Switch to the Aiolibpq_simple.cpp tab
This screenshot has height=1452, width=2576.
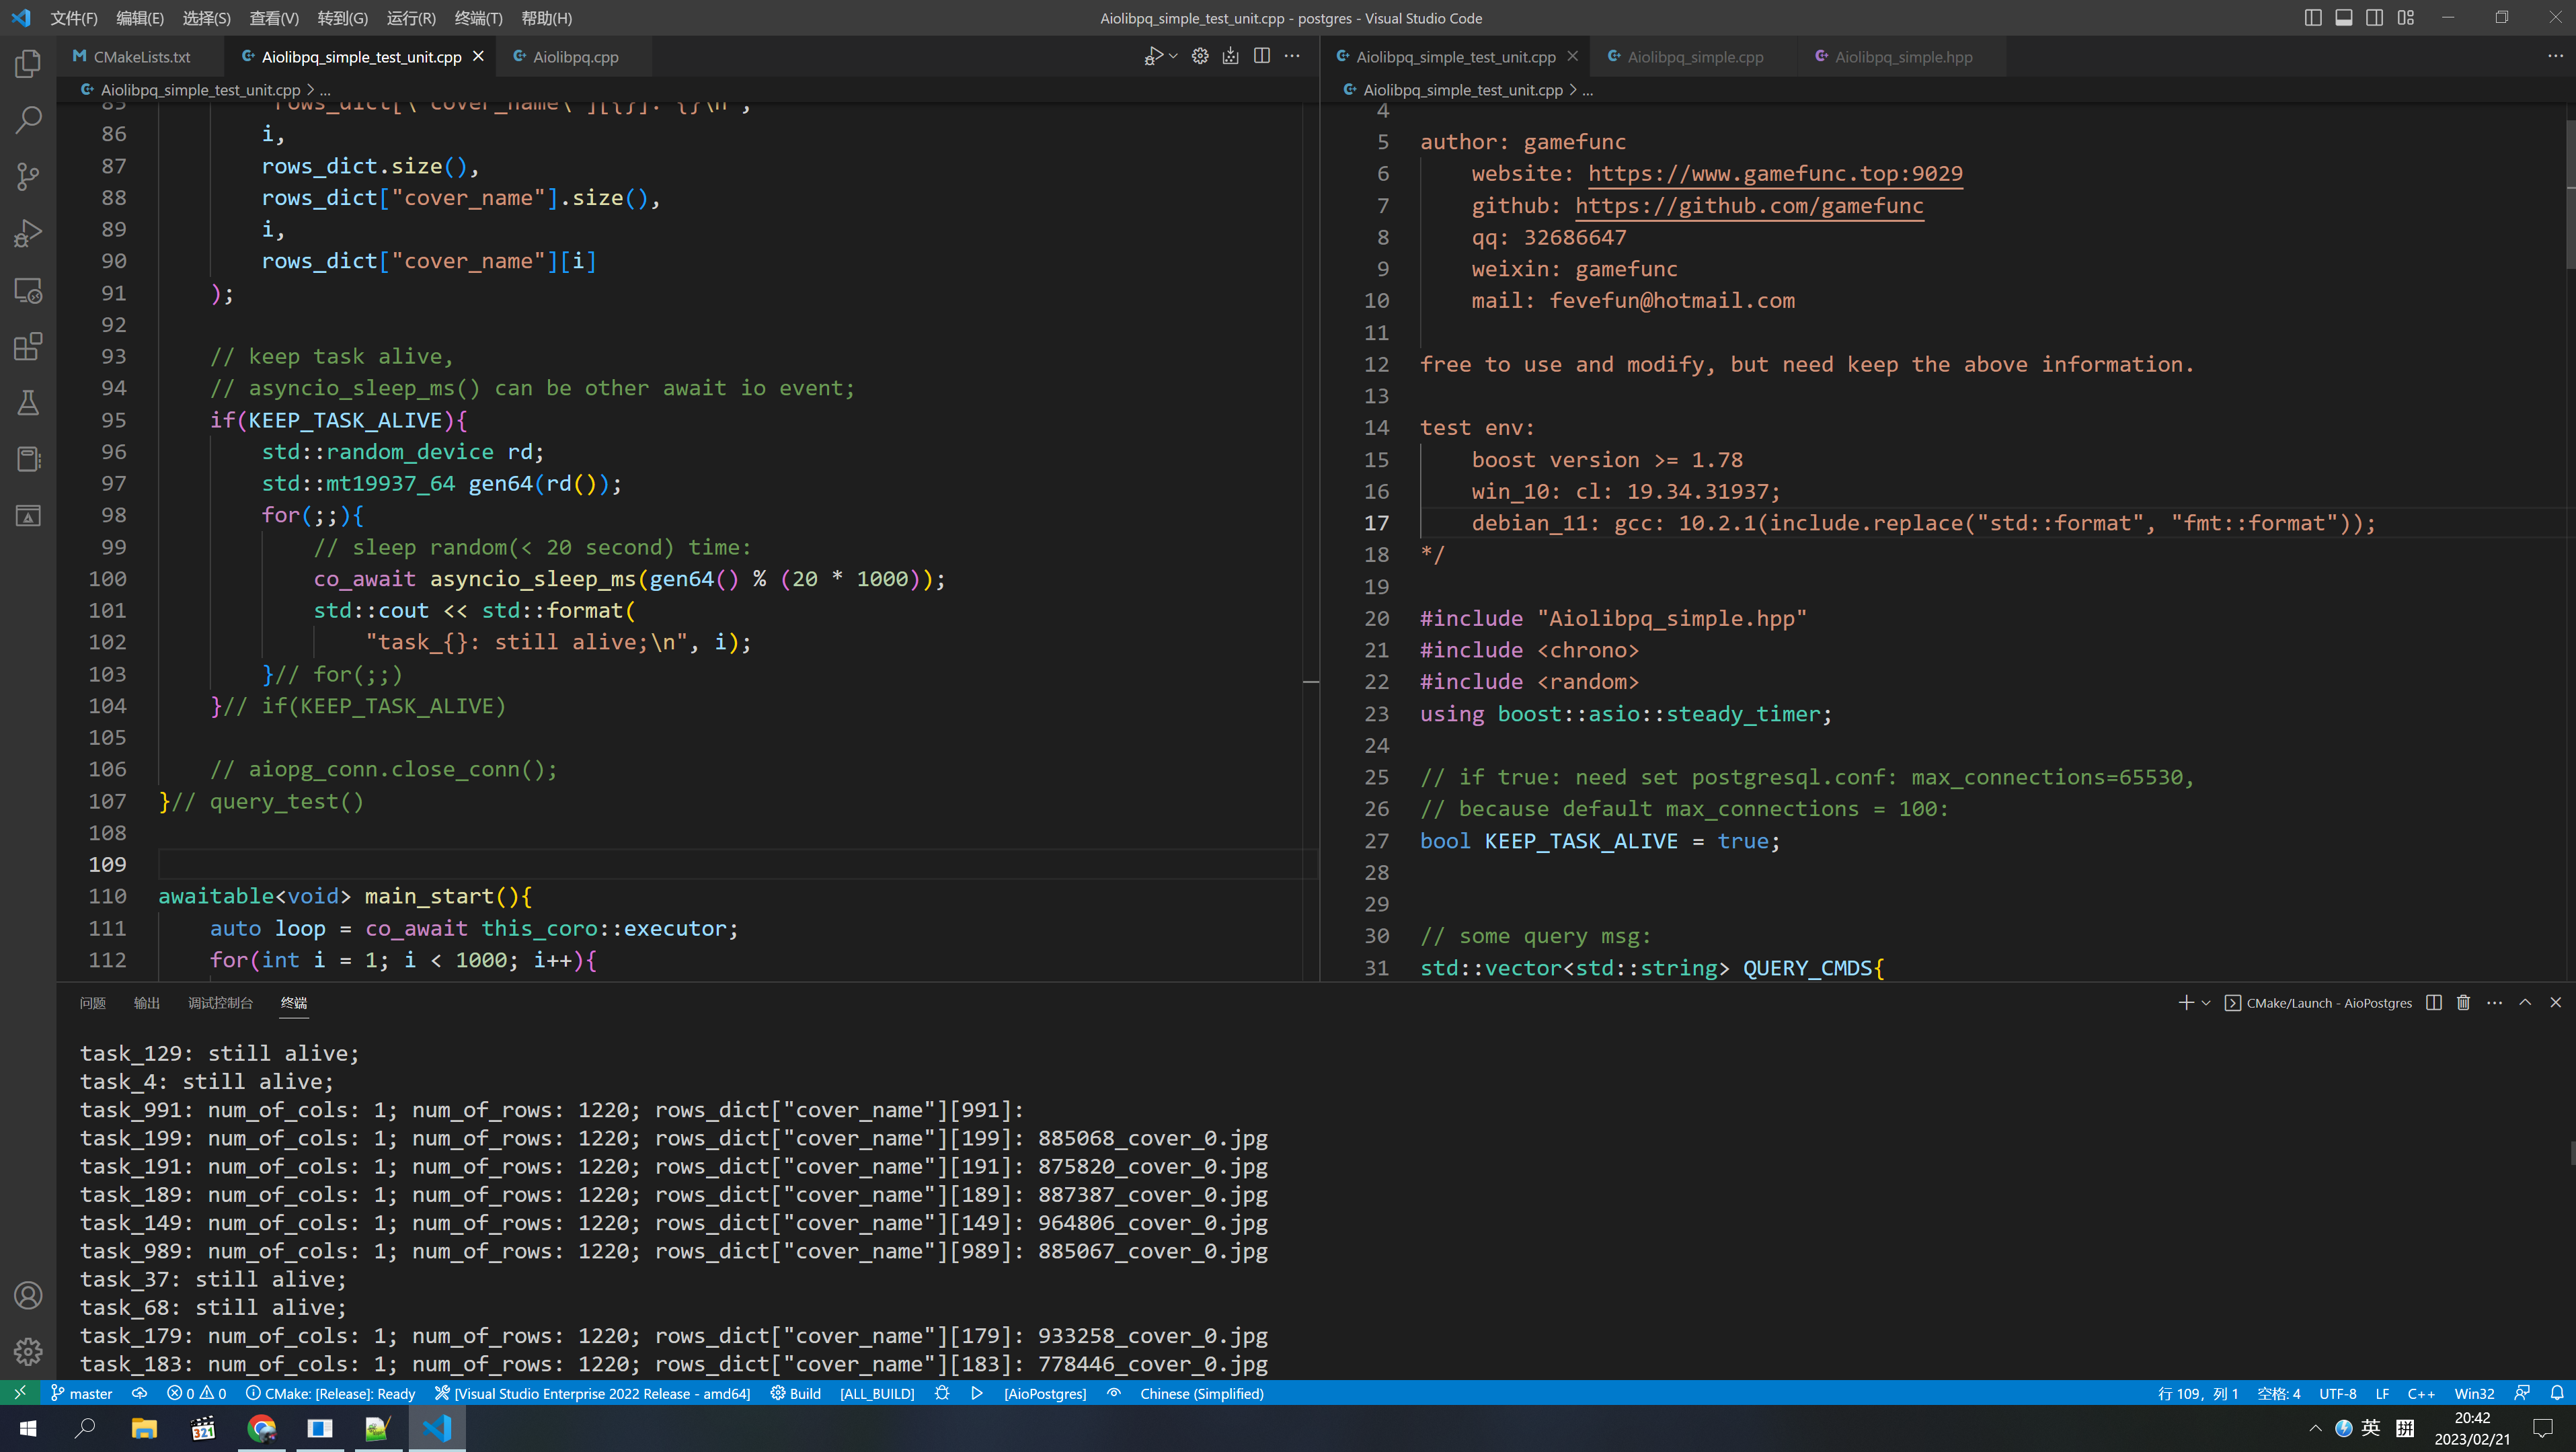click(1695, 56)
